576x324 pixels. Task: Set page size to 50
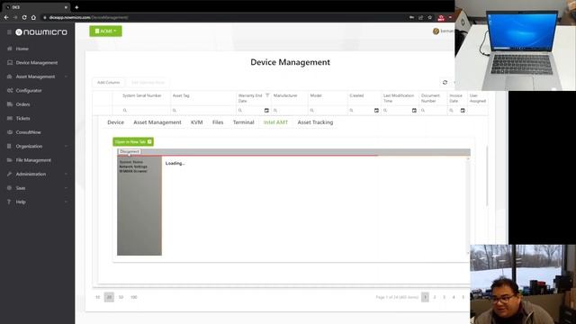(x=121, y=297)
